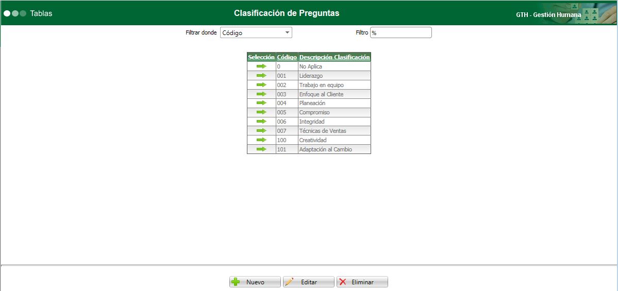Click the Editar button
The height and width of the screenshot is (291, 618).
coord(309,282)
